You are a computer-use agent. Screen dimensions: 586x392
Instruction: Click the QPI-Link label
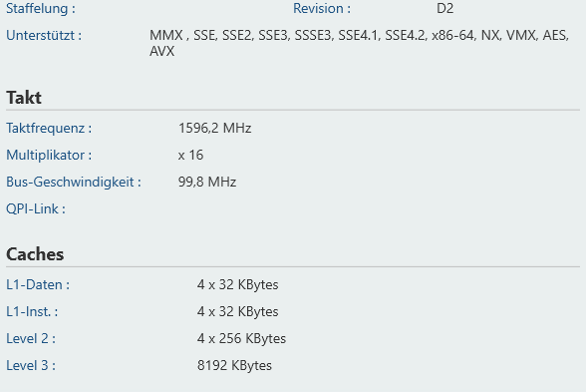coord(36,209)
